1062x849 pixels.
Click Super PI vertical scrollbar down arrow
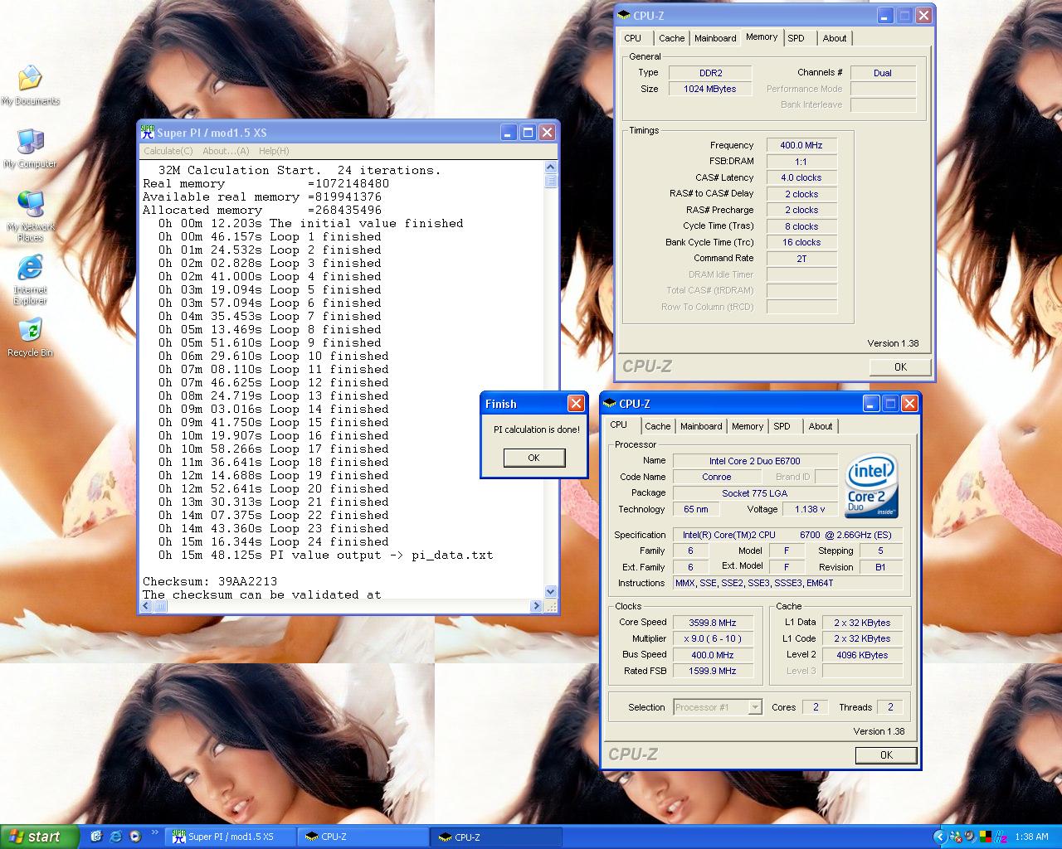(551, 591)
